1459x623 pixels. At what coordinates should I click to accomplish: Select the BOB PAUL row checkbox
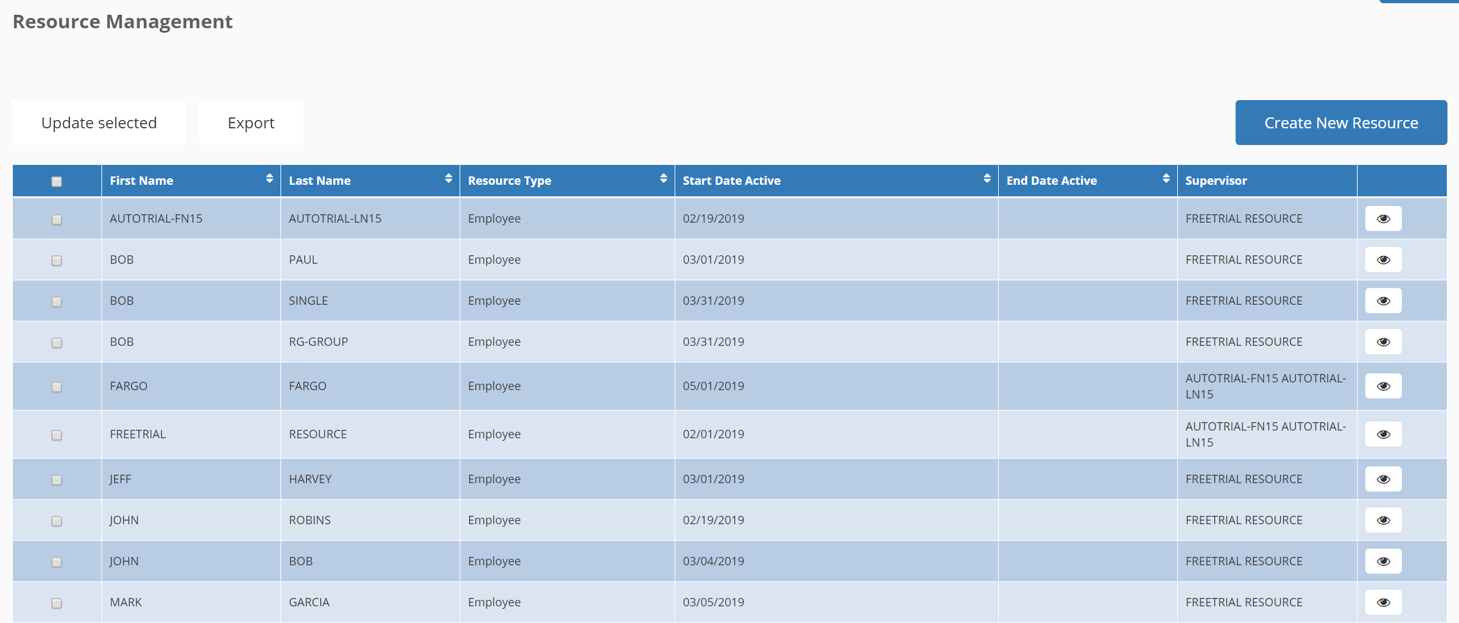56,260
